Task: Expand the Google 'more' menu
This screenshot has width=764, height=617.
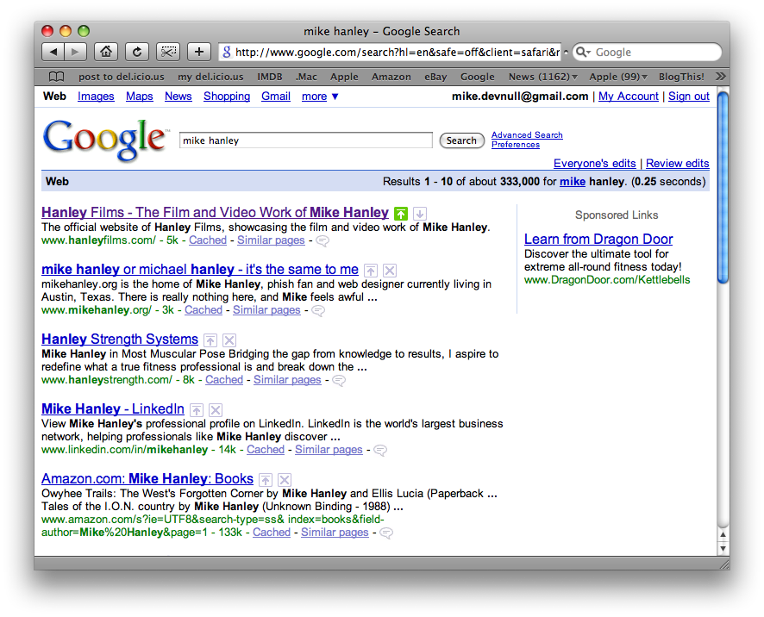Action: (x=320, y=97)
